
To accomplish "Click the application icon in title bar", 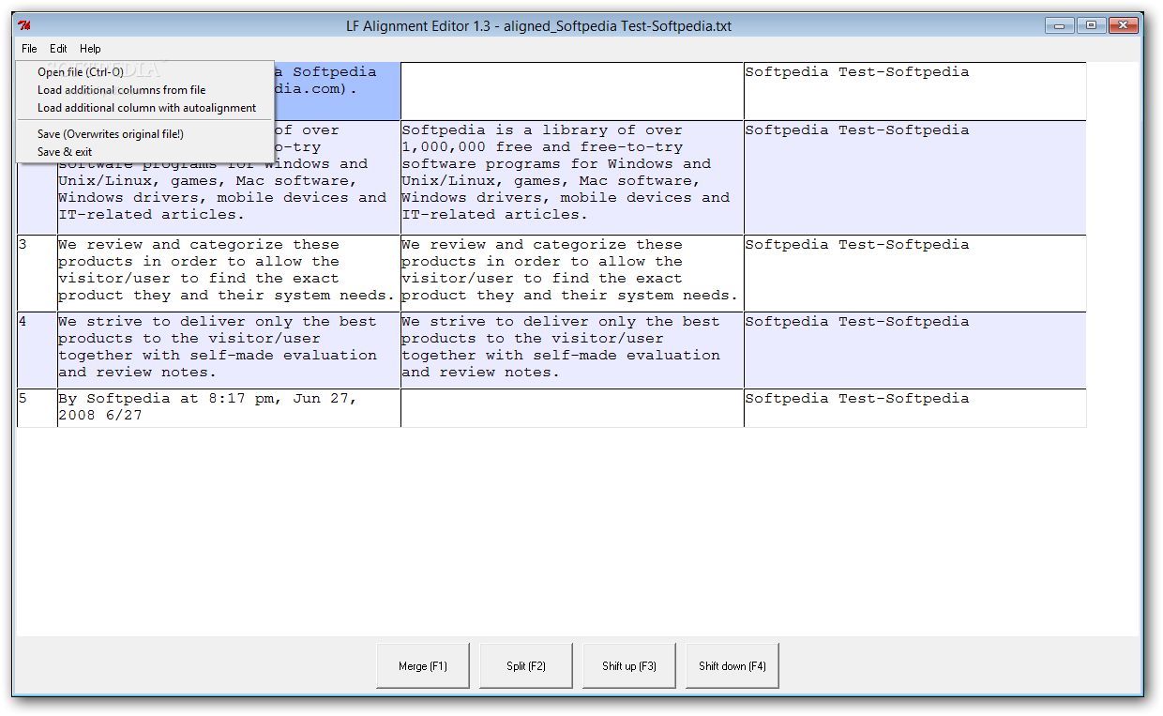I will (25, 26).
